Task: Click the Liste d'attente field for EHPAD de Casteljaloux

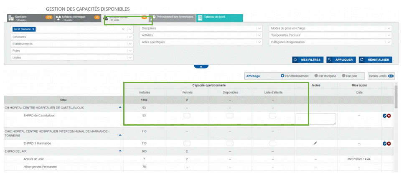Action: (x=273, y=116)
